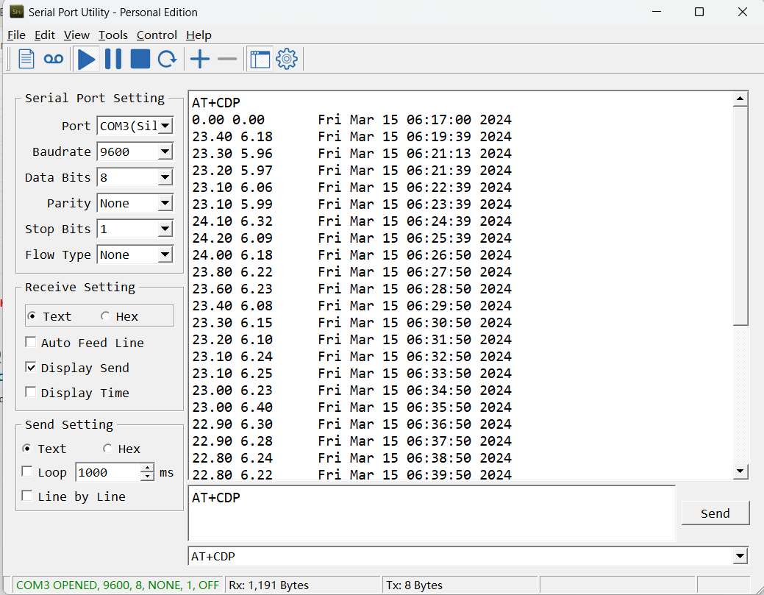Expand the Data Bits dropdown

[x=165, y=177]
